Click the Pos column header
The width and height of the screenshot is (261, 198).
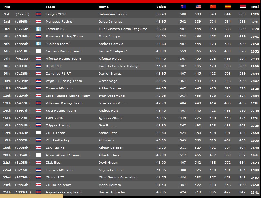[x=7, y=7]
